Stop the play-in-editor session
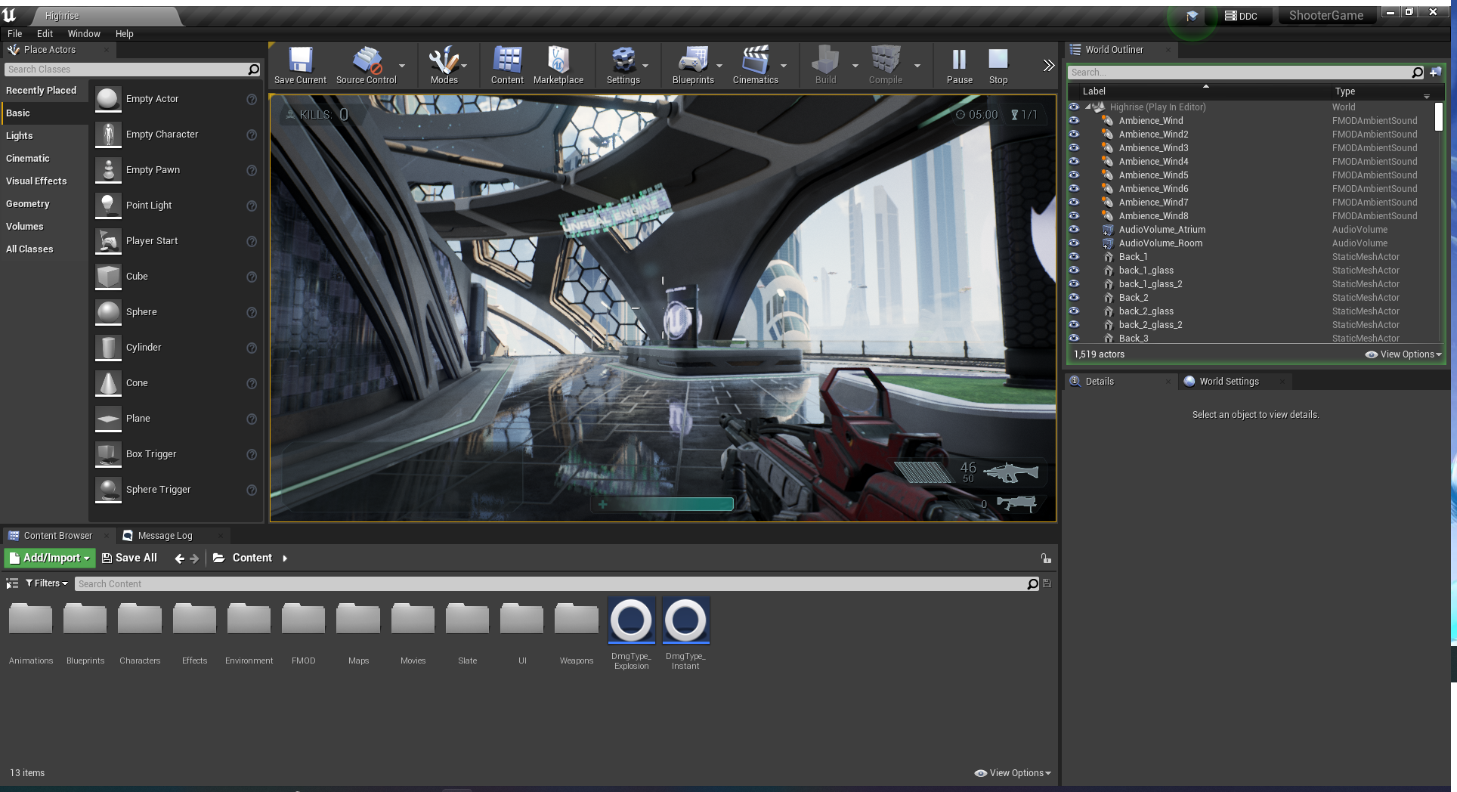This screenshot has width=1457, height=792. coord(998,60)
